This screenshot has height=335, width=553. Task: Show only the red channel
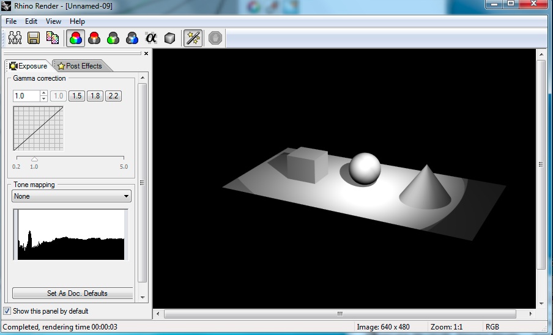click(x=94, y=38)
